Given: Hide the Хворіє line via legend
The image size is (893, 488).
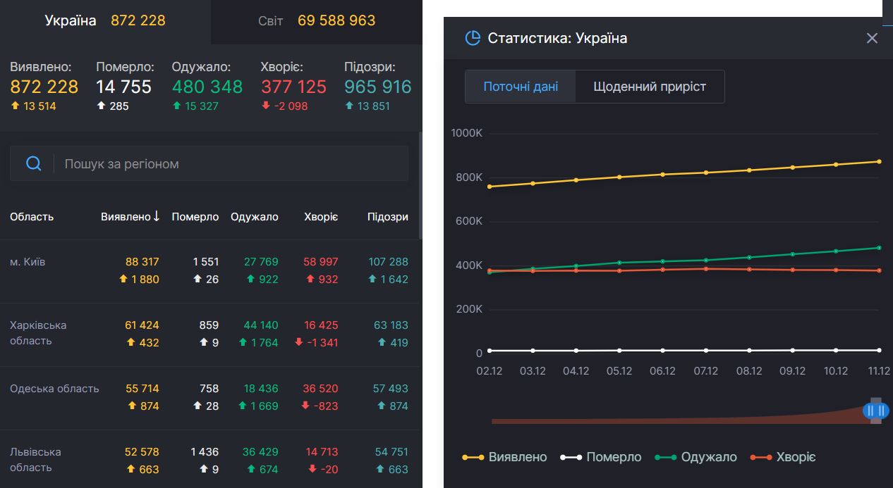Looking at the screenshot, I should 783,457.
